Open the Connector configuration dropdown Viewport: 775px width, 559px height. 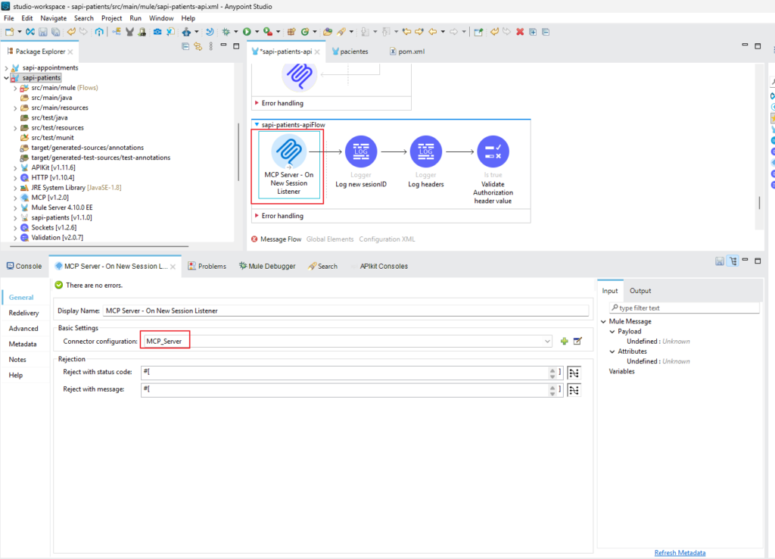pyautogui.click(x=547, y=342)
